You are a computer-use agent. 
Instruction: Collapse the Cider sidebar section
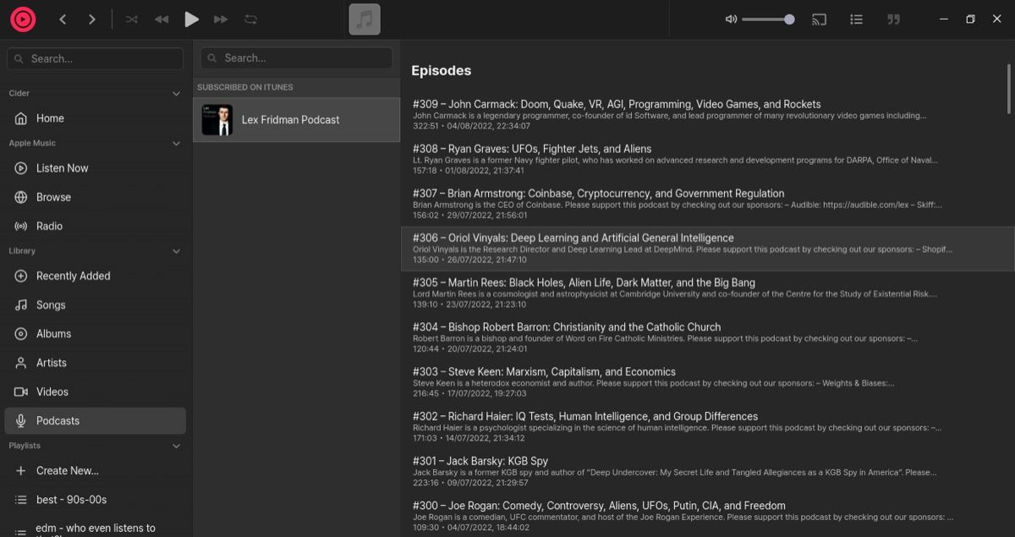point(176,94)
